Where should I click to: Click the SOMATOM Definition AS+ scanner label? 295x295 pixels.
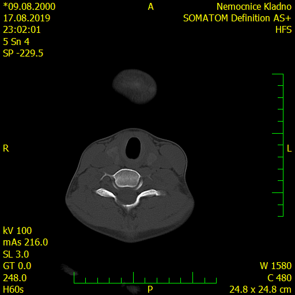pos(237,18)
